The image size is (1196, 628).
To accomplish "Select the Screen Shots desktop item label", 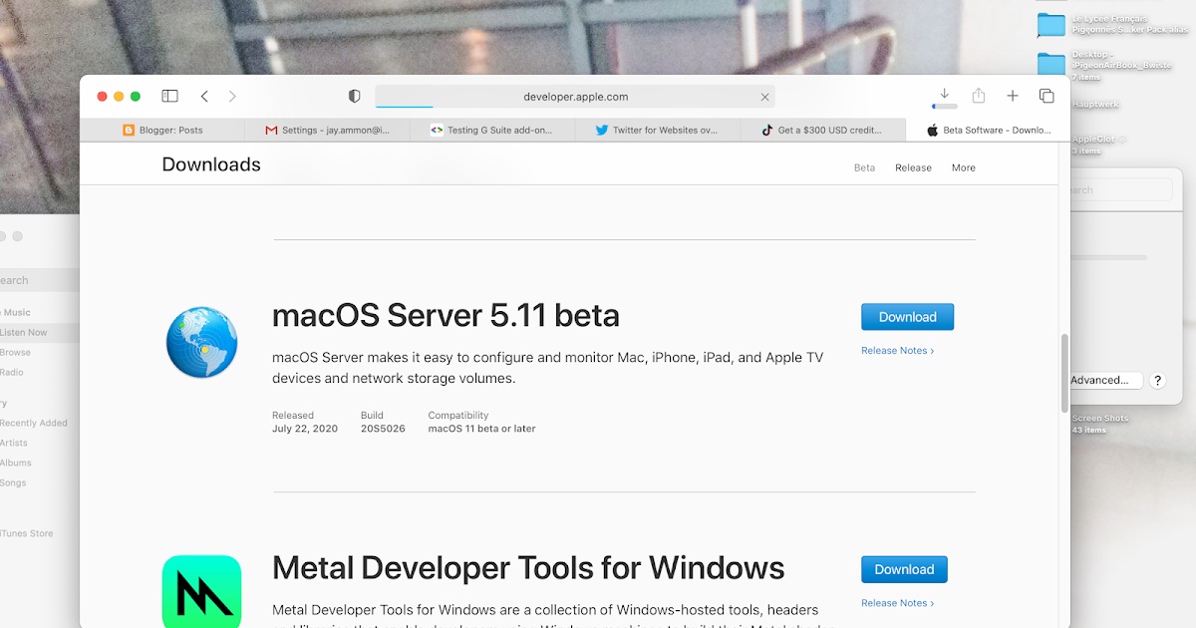I will pos(1100,419).
